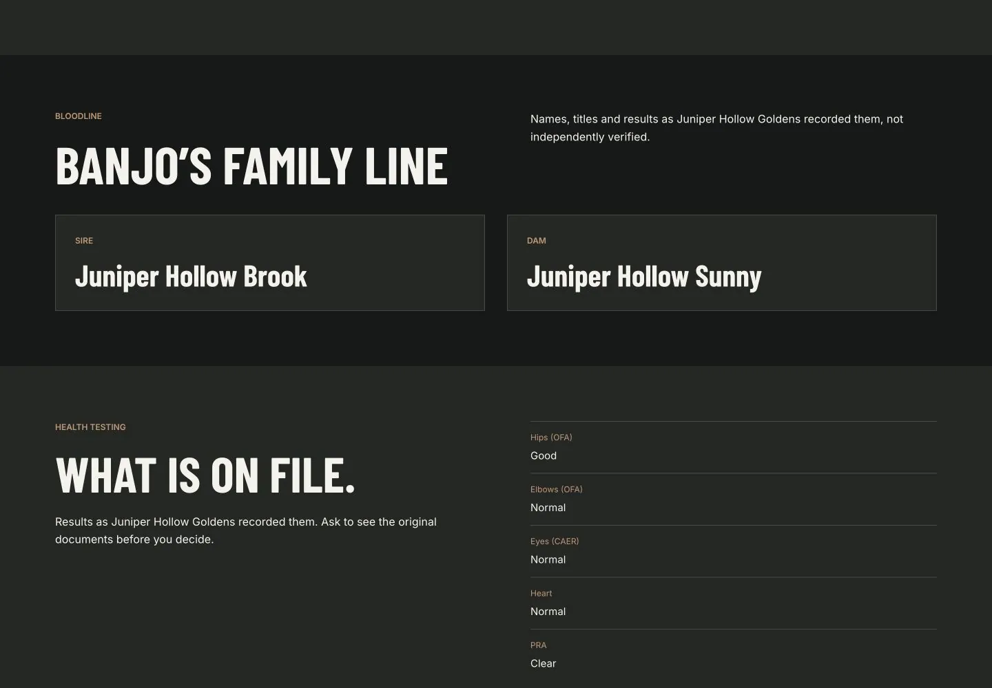The width and height of the screenshot is (992, 688).
Task: Click the "Clear" PRA result
Action: coord(544,663)
